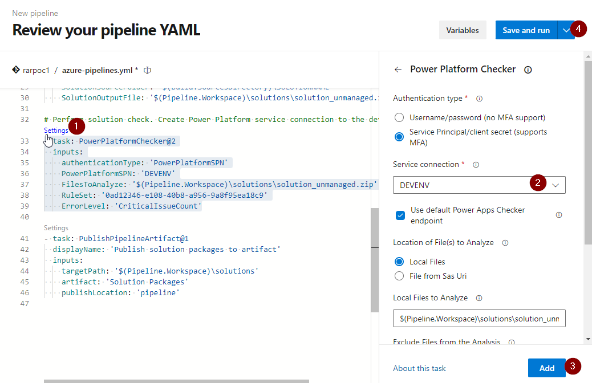Click the Add button
The width and height of the screenshot is (592, 383).
point(547,368)
